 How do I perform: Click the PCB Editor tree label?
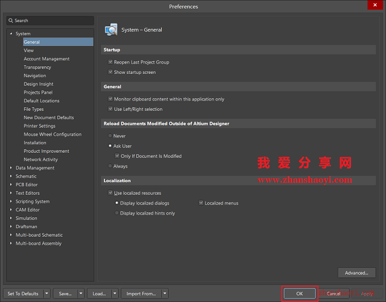pos(27,184)
